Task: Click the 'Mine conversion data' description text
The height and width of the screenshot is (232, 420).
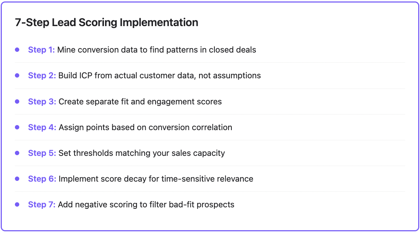Action: [x=157, y=50]
